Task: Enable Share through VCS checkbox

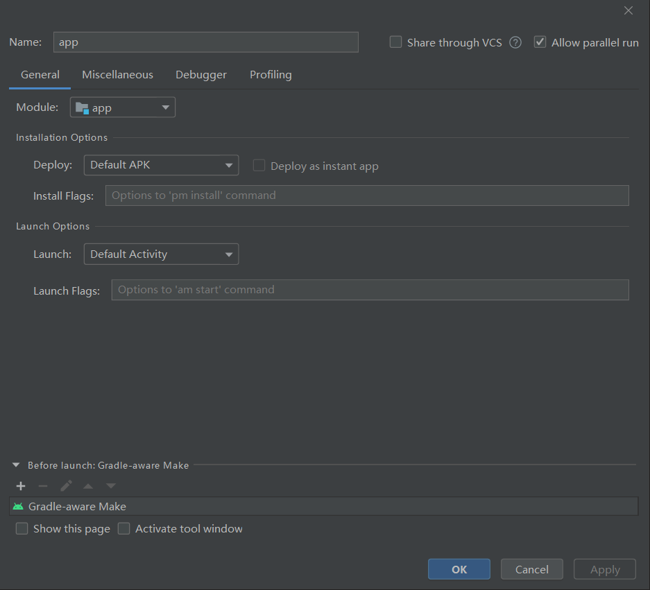Action: [x=395, y=42]
